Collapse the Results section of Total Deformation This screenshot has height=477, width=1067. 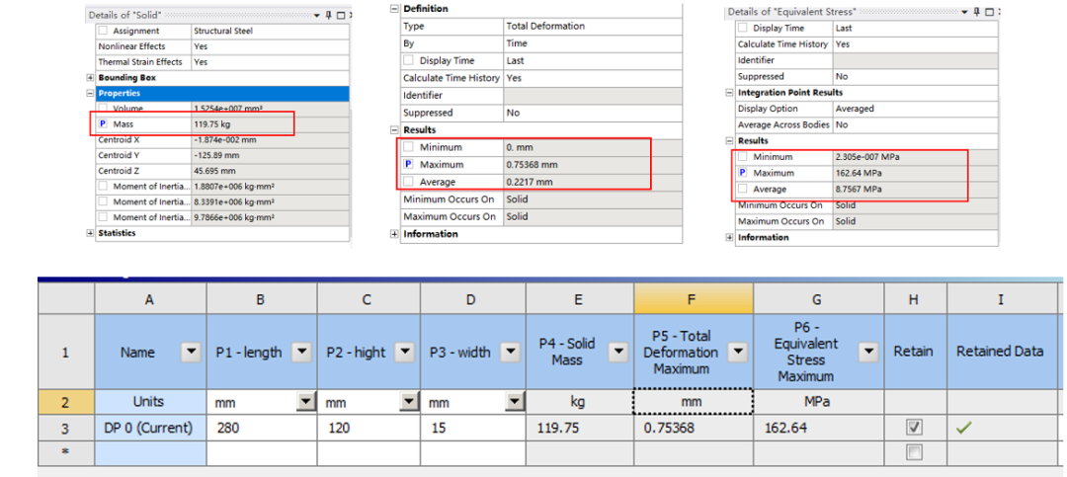(393, 130)
